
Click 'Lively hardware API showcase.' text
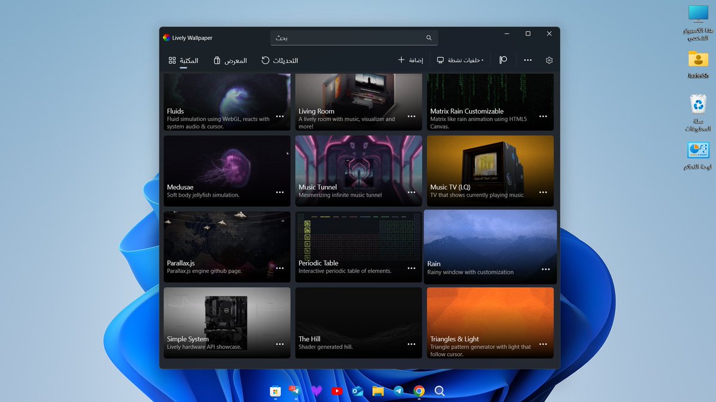click(x=204, y=347)
